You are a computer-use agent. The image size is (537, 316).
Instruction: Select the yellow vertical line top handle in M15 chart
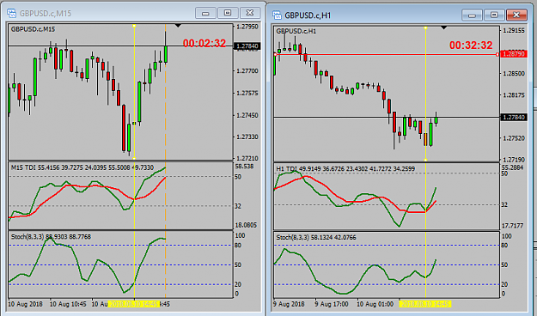[x=134, y=26]
